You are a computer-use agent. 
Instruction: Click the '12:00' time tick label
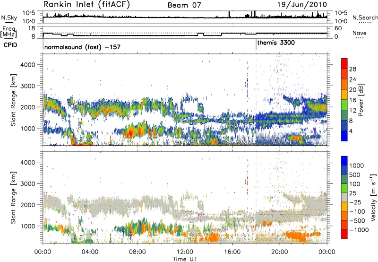point(185,252)
